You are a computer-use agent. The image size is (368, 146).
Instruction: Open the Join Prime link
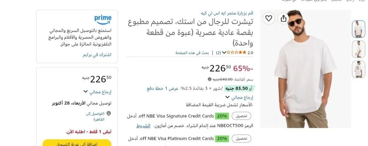pos(97,55)
